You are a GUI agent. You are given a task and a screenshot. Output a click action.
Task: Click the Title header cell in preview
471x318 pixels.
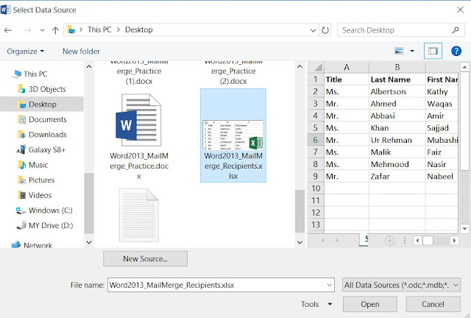[347, 79]
